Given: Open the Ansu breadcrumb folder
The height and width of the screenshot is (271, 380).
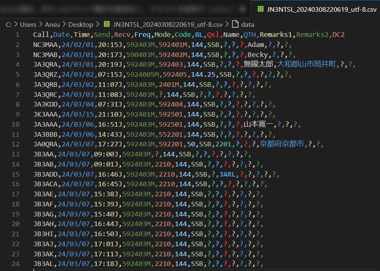Looking at the screenshot, I should tap(53, 25).
